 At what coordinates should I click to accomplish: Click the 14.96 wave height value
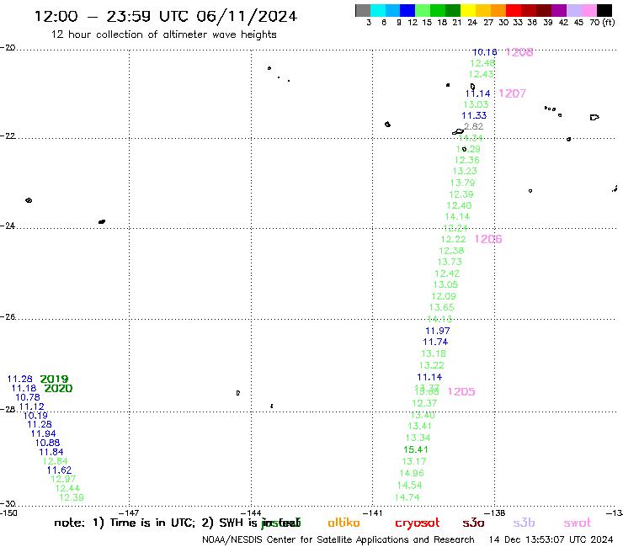pyautogui.click(x=412, y=473)
